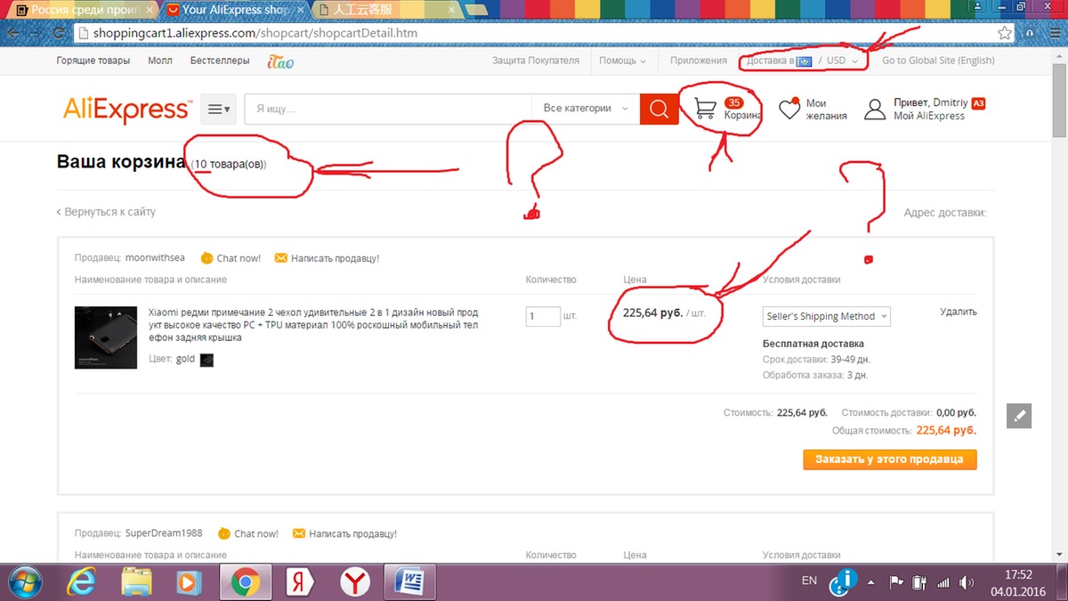Image resolution: width=1068 pixels, height=601 pixels.
Task: Click the quantity field showing 1
Action: (543, 316)
